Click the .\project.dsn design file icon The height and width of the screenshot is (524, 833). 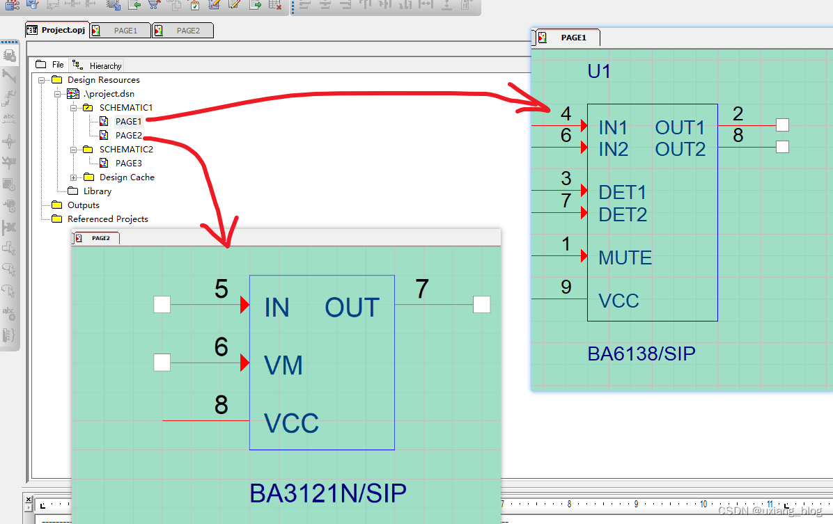pos(72,94)
